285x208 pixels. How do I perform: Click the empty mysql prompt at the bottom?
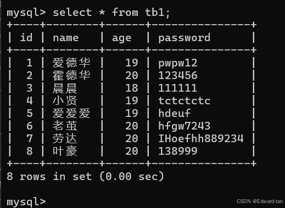pyautogui.click(x=26, y=202)
